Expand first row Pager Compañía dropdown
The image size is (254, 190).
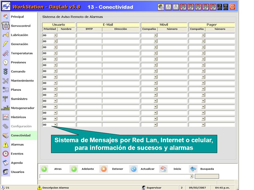tap(203, 35)
